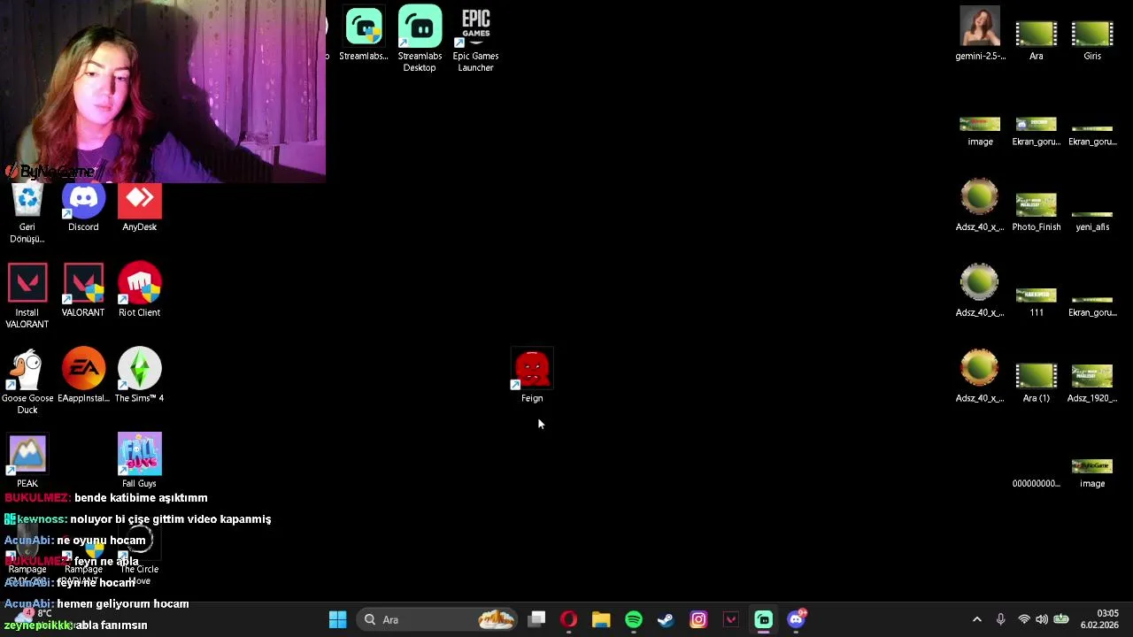Select the Ara (1) video file
Screen dimensions: 1133x637
point(1036,381)
